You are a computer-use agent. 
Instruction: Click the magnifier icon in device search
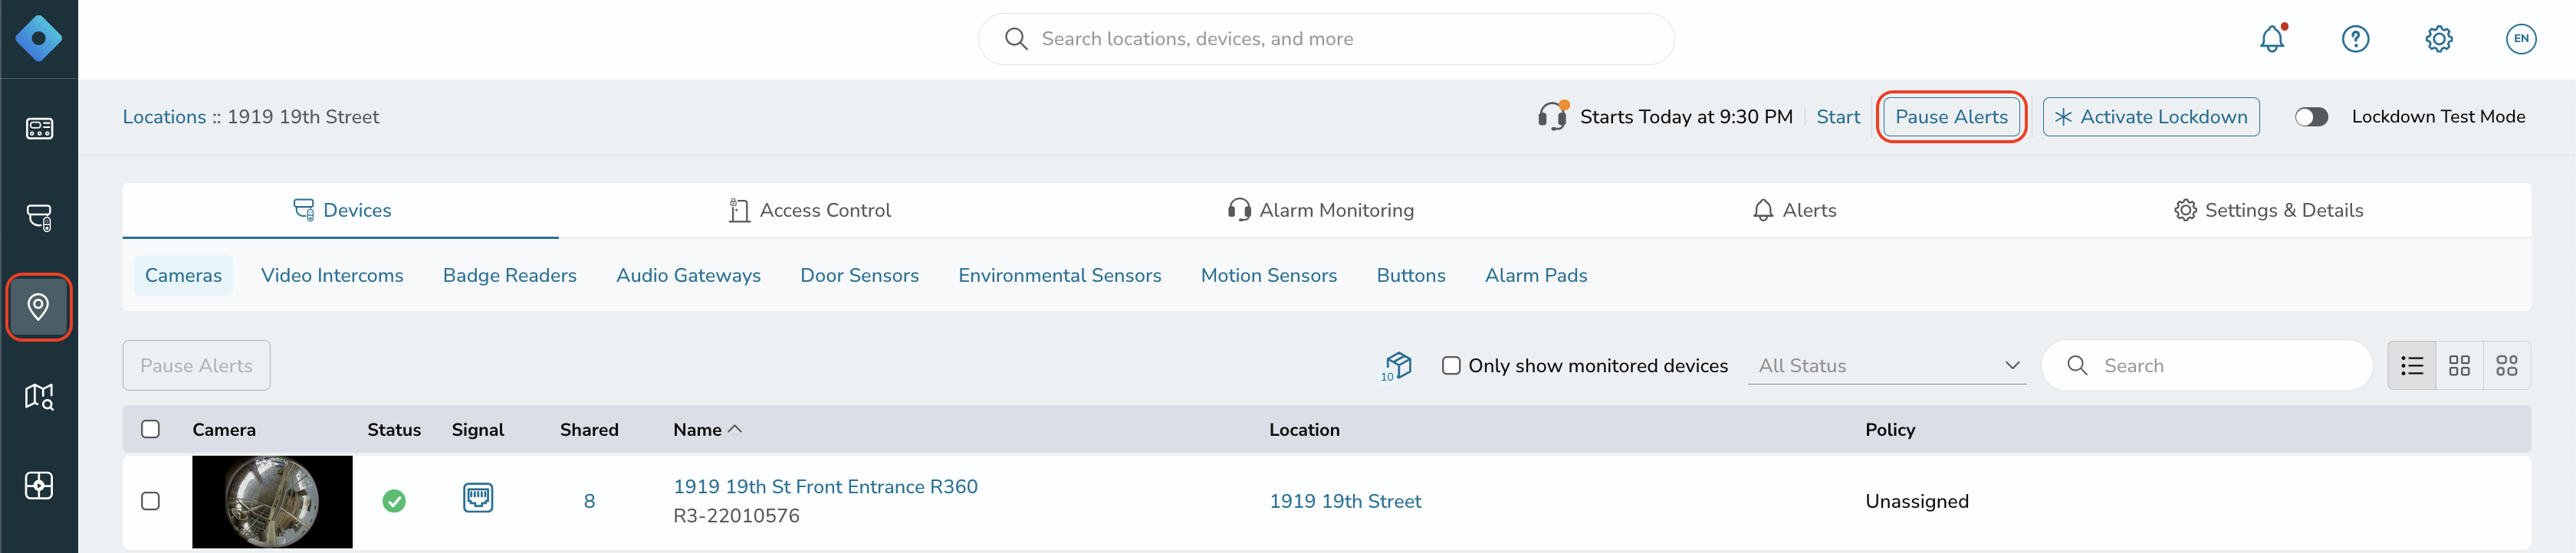[x=2077, y=365]
